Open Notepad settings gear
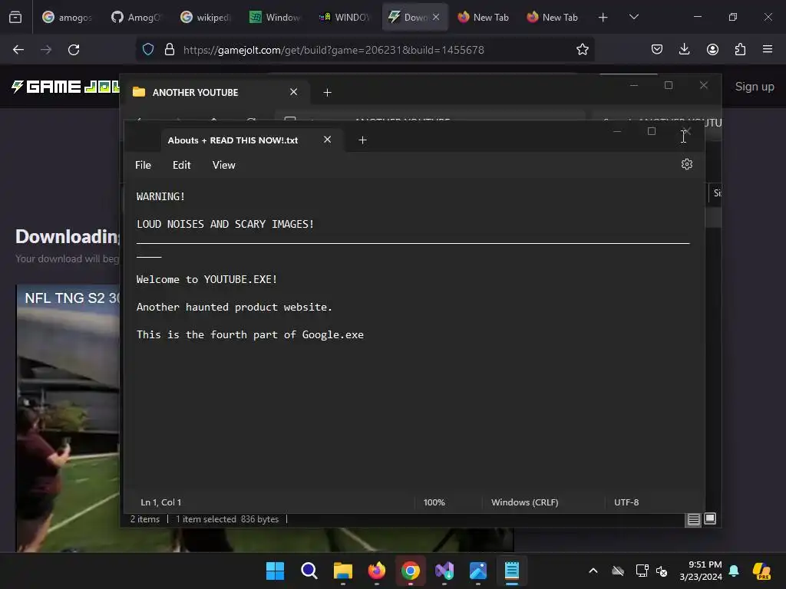The height and width of the screenshot is (589, 786). (x=687, y=164)
